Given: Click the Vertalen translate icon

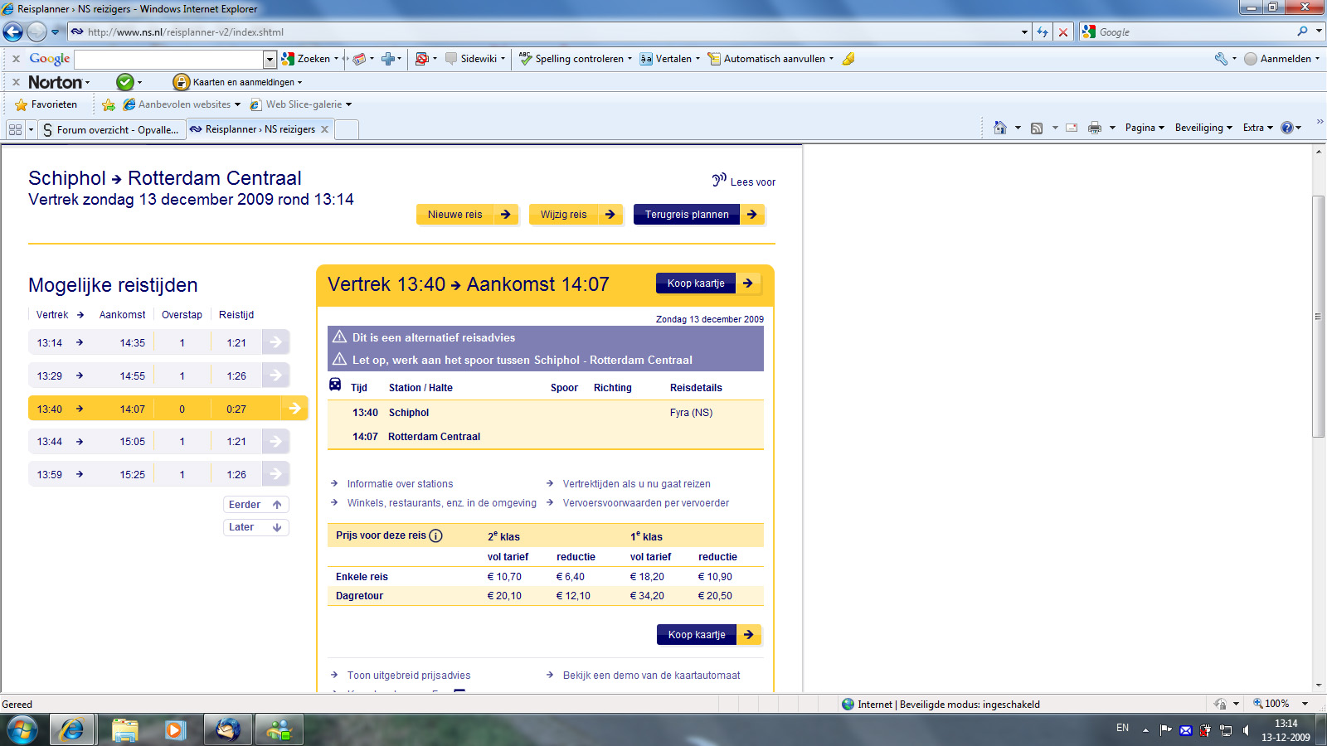Looking at the screenshot, I should tap(646, 59).
